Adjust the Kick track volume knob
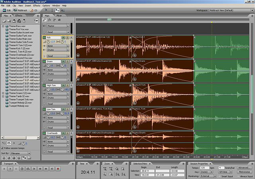The height and width of the screenshot is (179, 255). [x=48, y=41]
